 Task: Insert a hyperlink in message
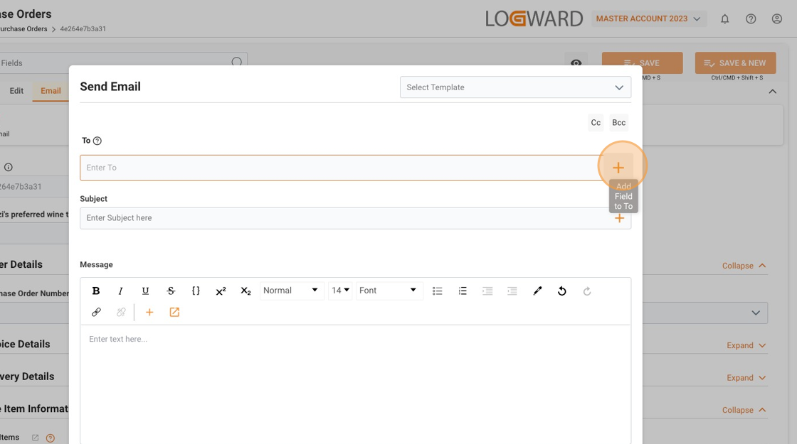(x=96, y=312)
